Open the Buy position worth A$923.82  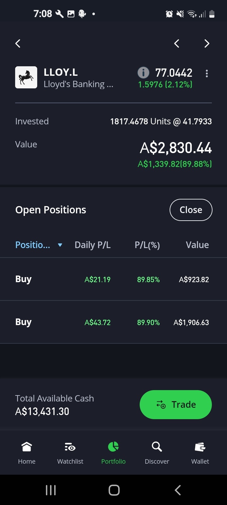[113, 279]
